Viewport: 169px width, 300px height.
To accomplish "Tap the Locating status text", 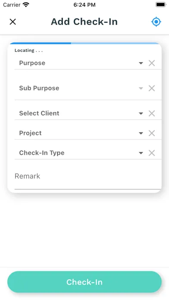I will [28, 50].
